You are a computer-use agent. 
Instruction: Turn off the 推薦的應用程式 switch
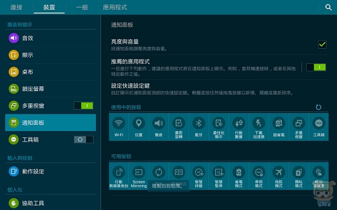click(x=316, y=67)
